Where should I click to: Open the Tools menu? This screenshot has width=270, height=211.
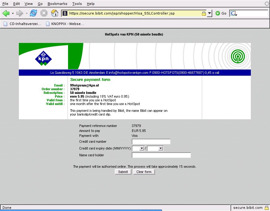[77, 4]
